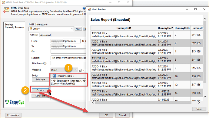Click the ZappySys logo

click(15, 102)
